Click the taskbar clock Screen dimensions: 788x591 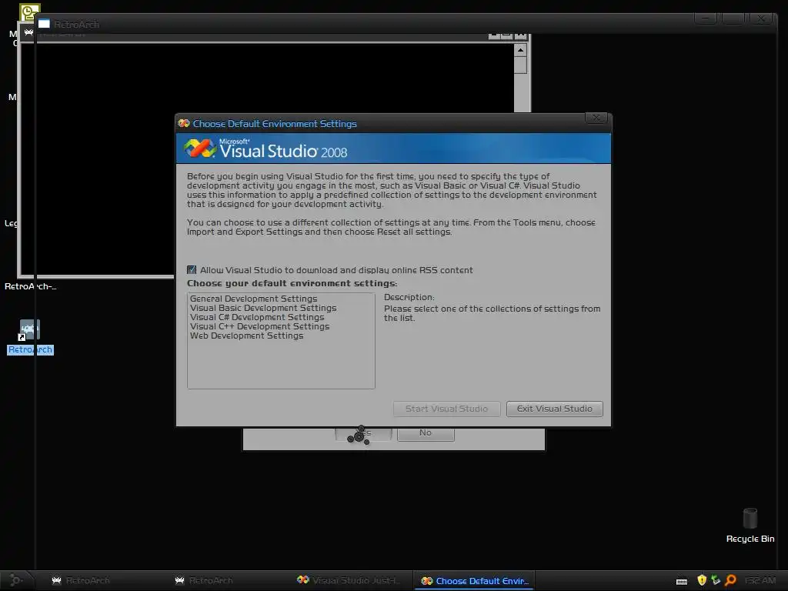click(x=760, y=580)
